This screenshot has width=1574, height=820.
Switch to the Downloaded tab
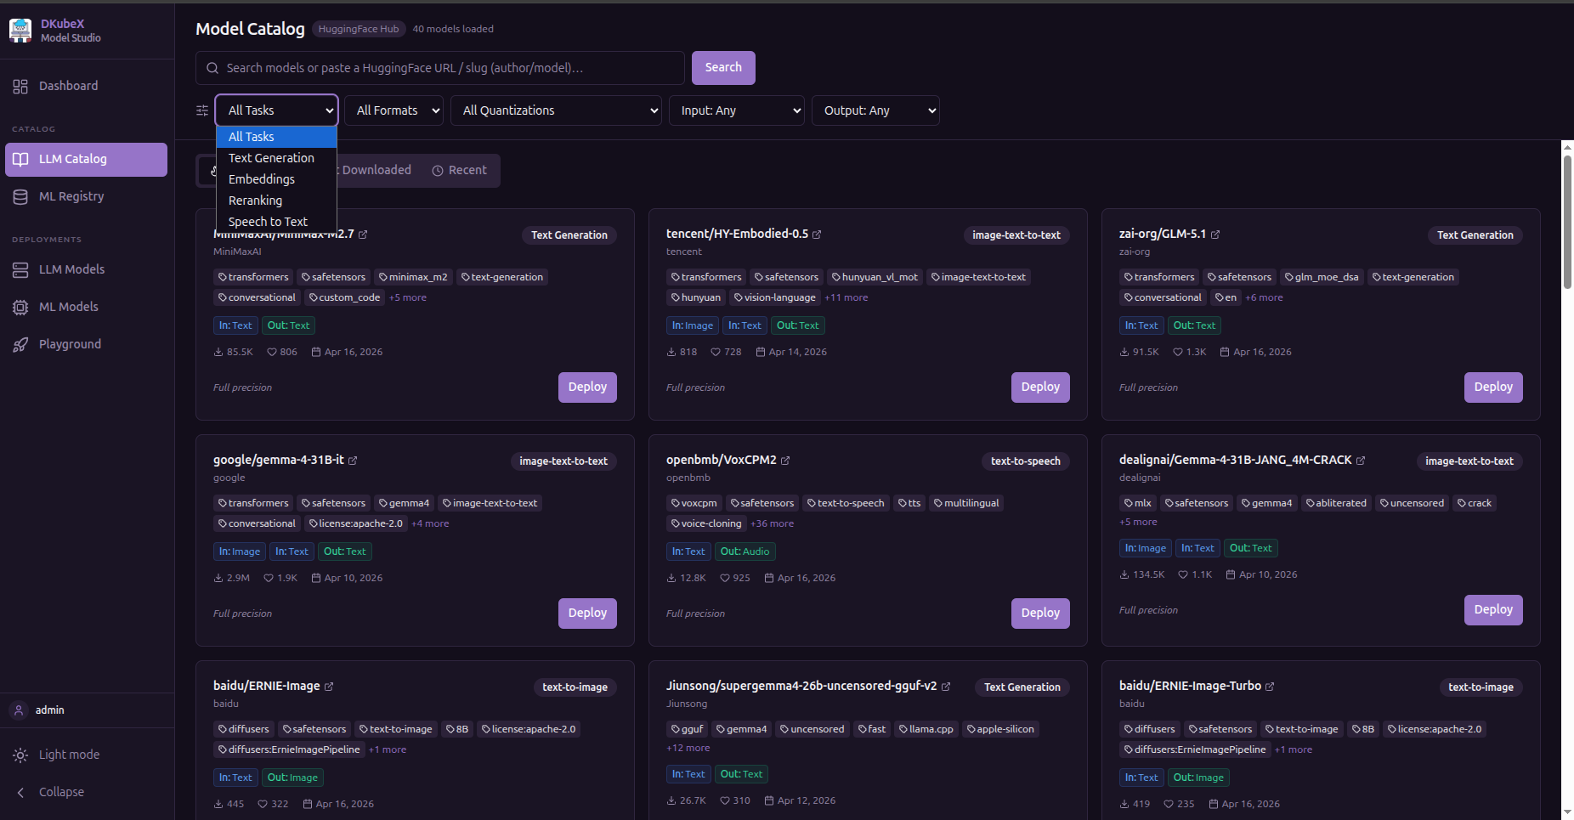pos(376,170)
